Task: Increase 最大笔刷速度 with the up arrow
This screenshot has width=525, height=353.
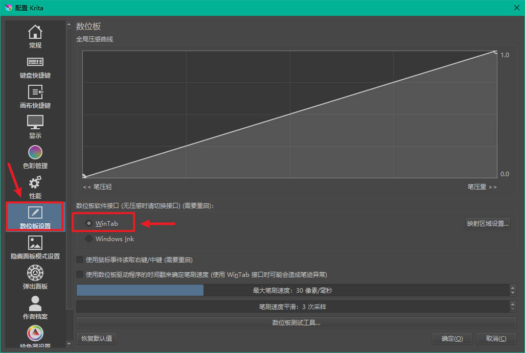Action: pyautogui.click(x=513, y=288)
